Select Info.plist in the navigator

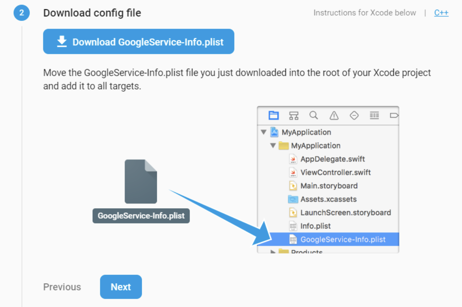[x=328, y=226]
